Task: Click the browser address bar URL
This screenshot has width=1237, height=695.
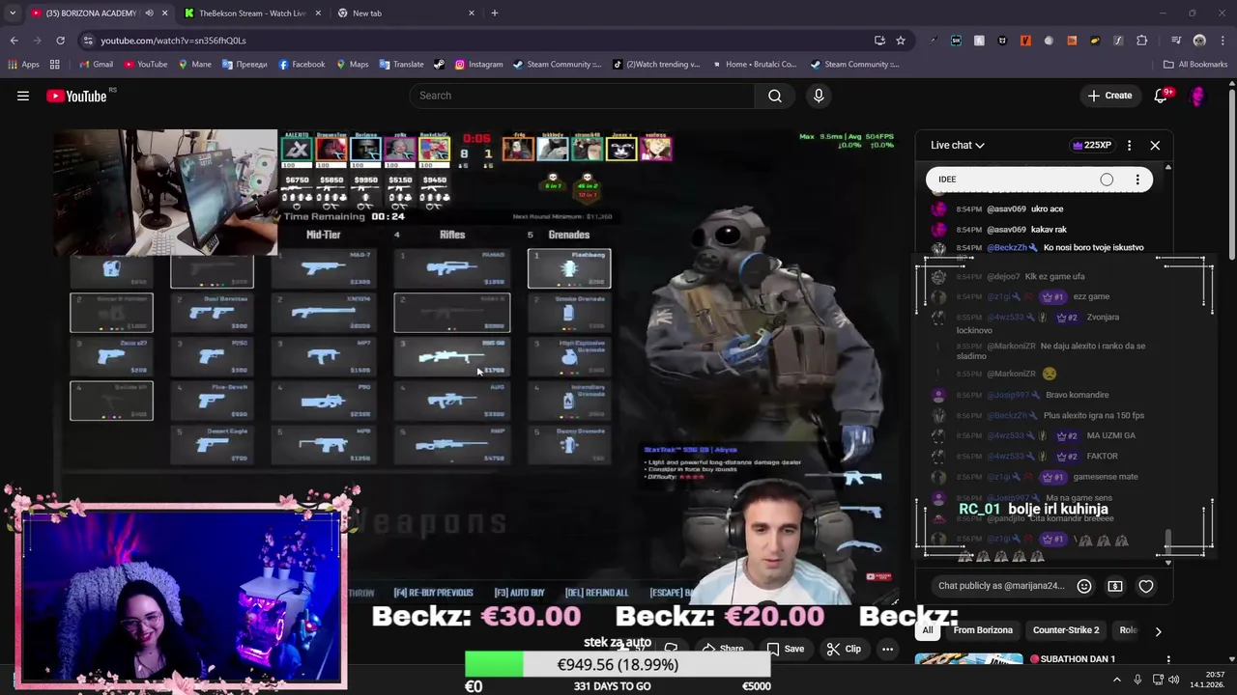Action: (174, 41)
